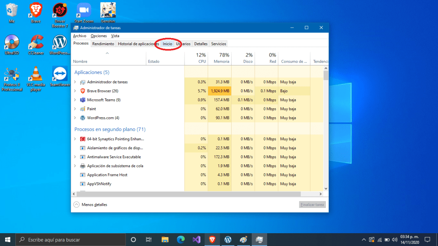Click the Microsoft Edge taskbar icon

click(x=181, y=240)
